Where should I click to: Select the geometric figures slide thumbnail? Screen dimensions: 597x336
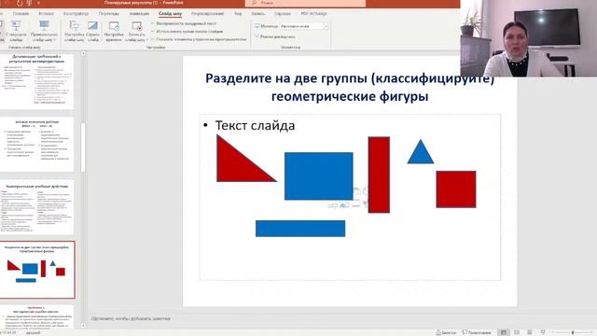(37, 270)
